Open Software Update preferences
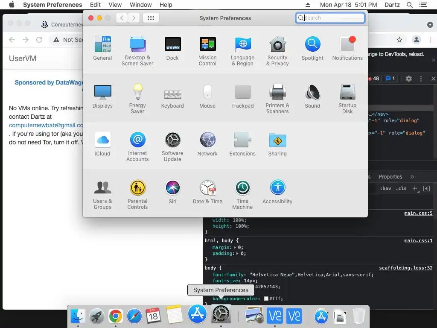 pos(172,147)
